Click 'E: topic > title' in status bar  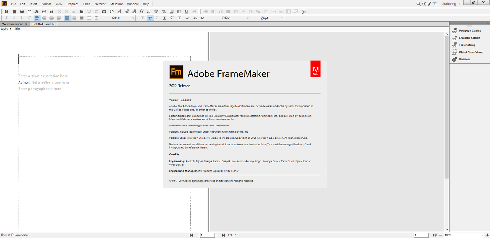[x=20, y=235]
